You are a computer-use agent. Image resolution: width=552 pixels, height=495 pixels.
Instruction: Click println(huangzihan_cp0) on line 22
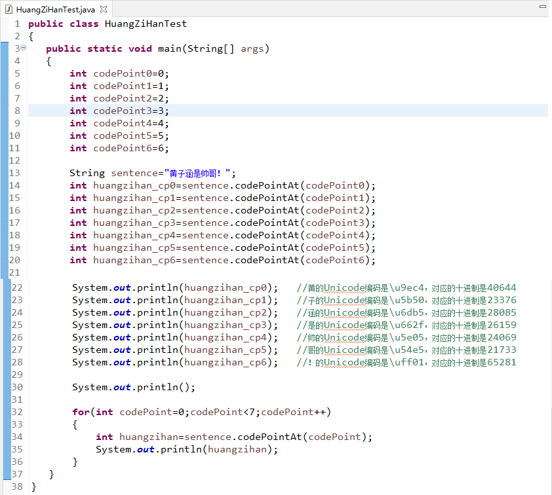[x=175, y=287]
